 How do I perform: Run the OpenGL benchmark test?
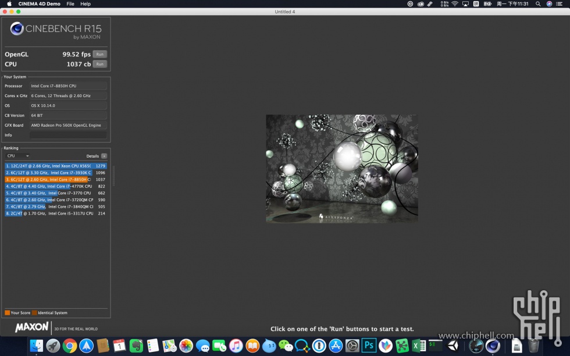(x=99, y=54)
